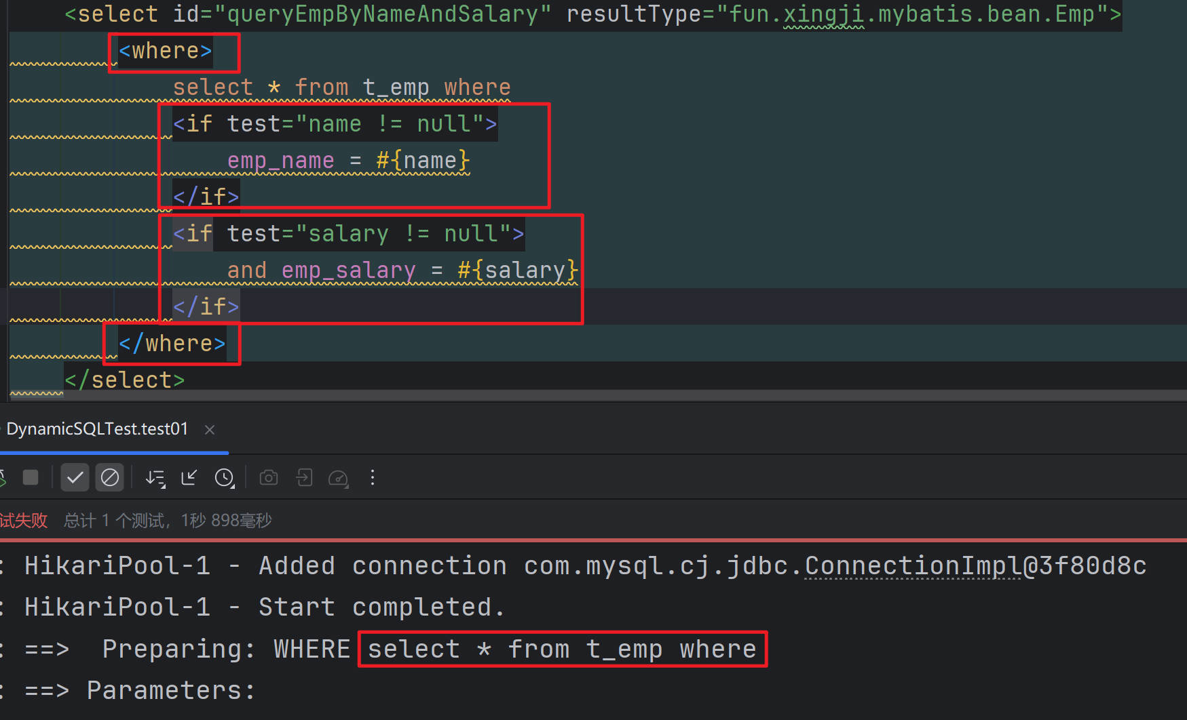
Task: Click the camera snapshot icon in test toolbar
Action: pyautogui.click(x=268, y=477)
